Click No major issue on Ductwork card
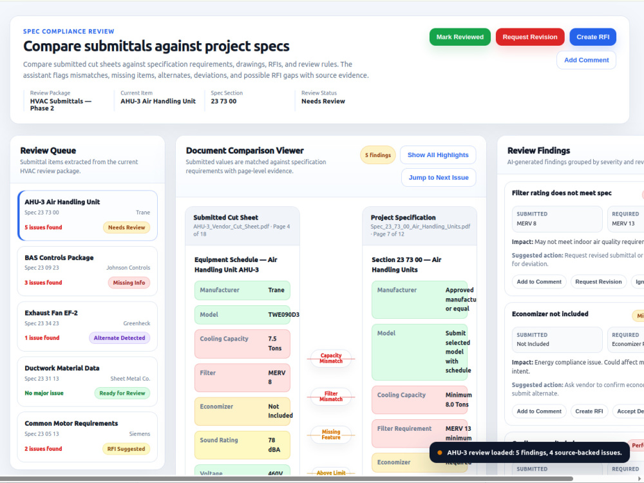 point(44,393)
